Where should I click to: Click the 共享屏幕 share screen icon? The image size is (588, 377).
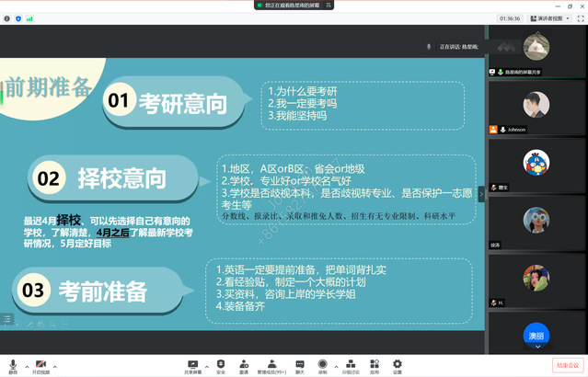192,363
